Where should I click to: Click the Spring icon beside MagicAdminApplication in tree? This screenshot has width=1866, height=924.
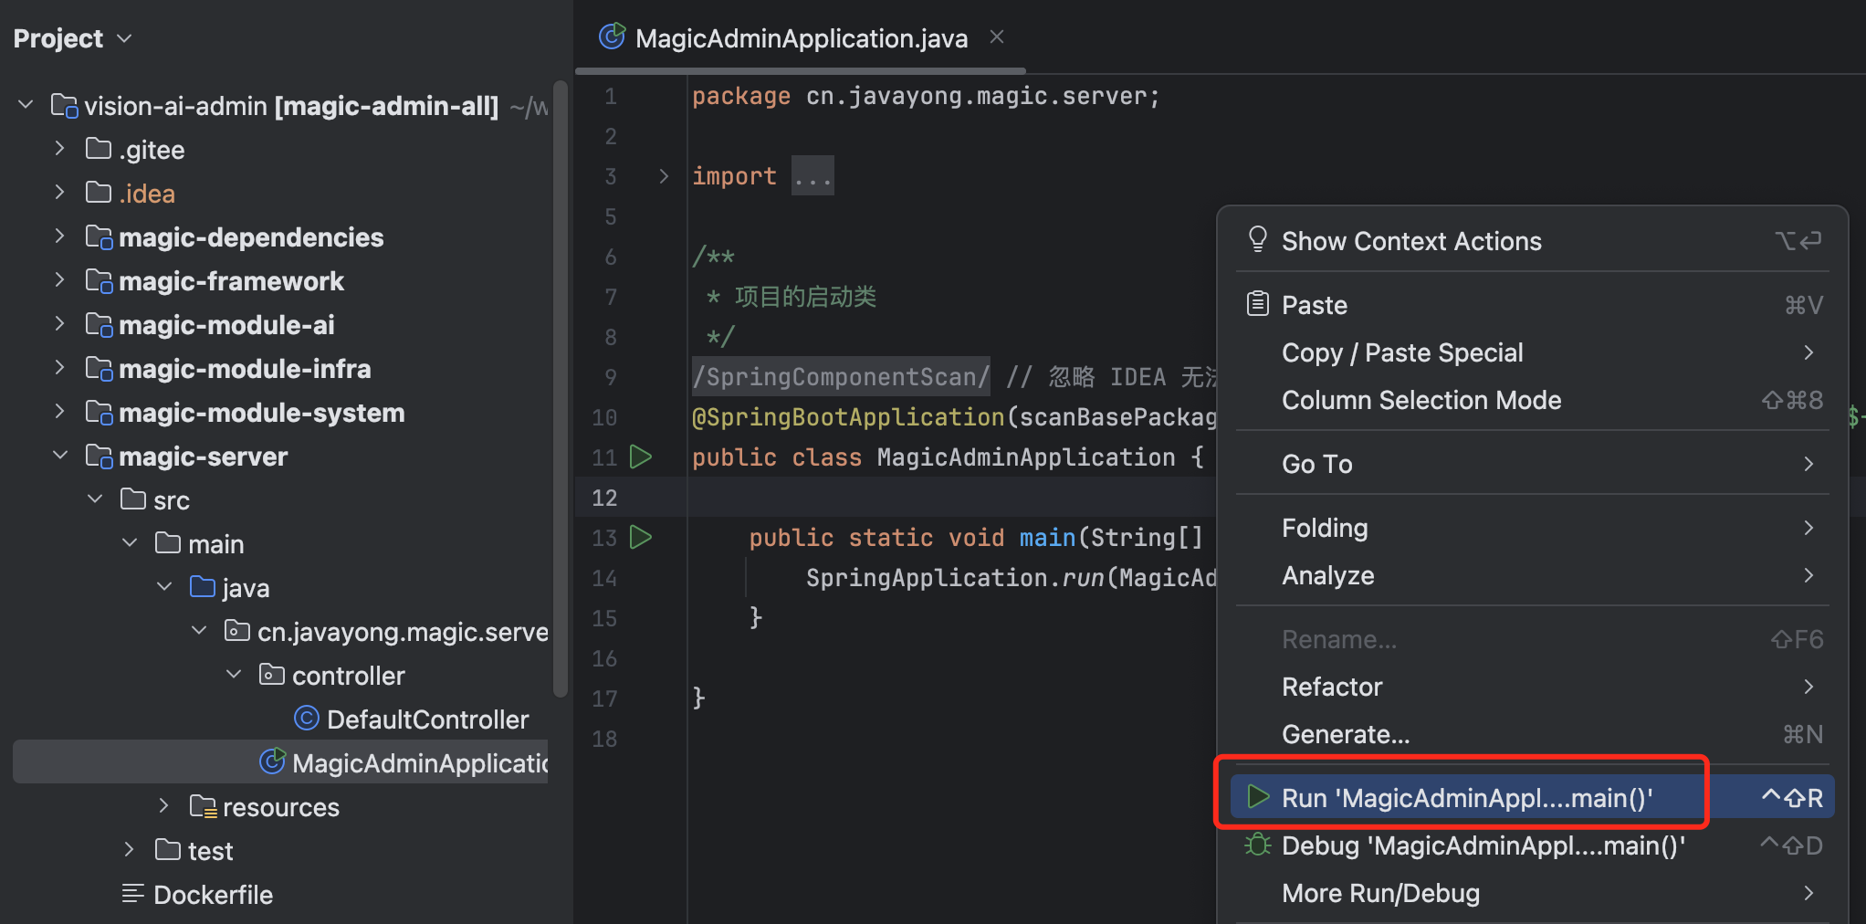(272, 761)
